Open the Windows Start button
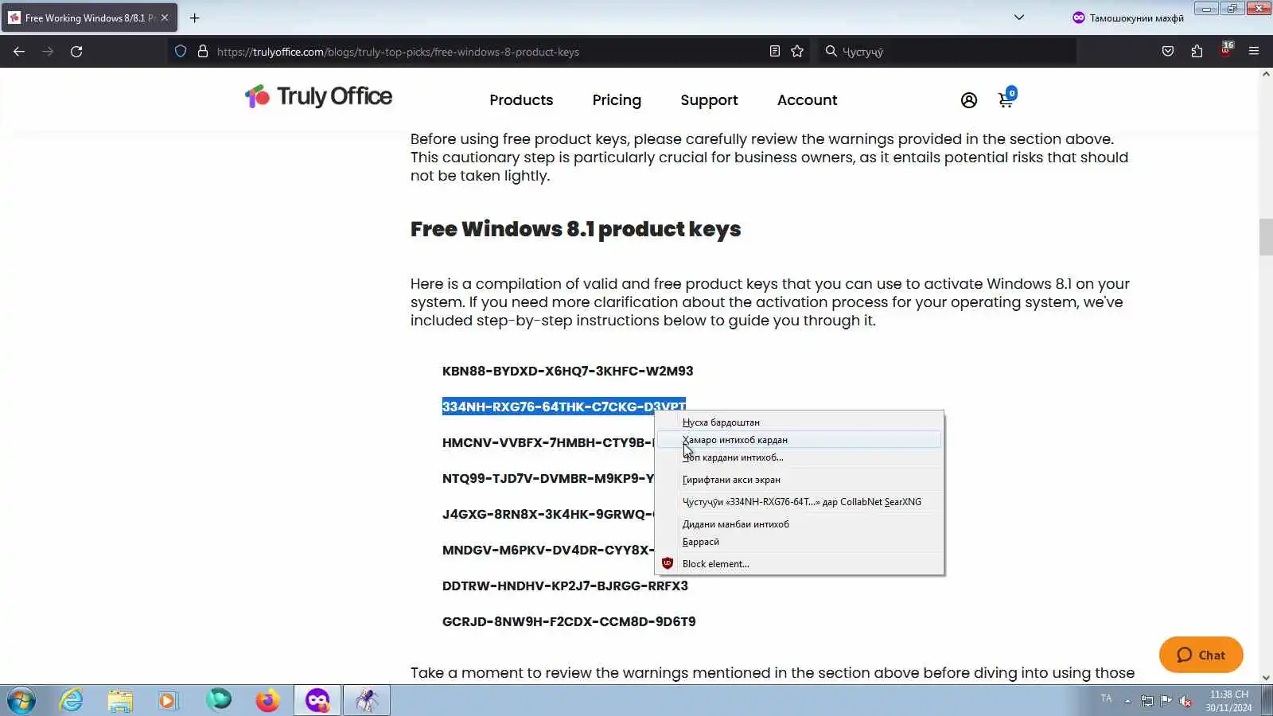 coord(21,701)
